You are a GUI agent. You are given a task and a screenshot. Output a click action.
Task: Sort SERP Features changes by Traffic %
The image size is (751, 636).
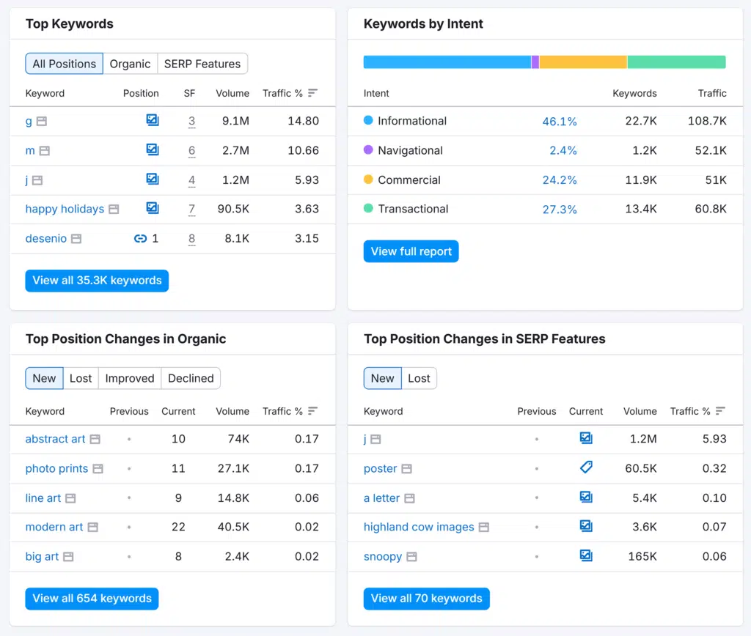(720, 411)
